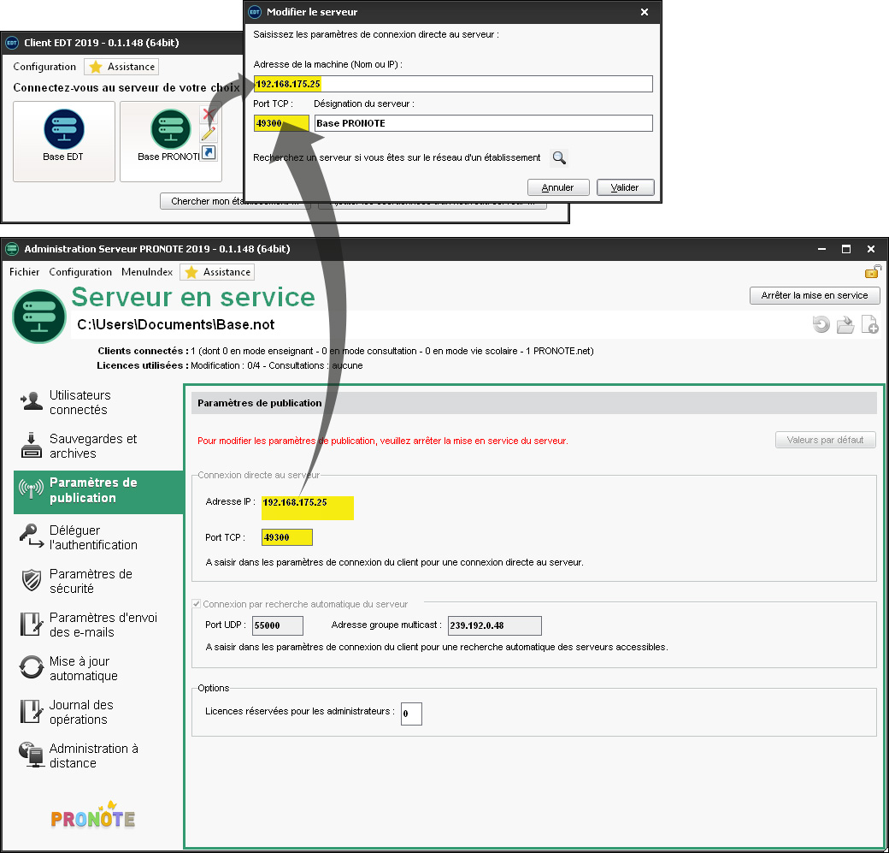Click the Licences réservées pour les administrateurs field

411,714
